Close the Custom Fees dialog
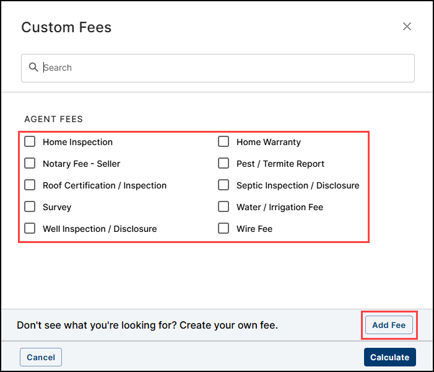The width and height of the screenshot is (434, 372). [x=407, y=27]
